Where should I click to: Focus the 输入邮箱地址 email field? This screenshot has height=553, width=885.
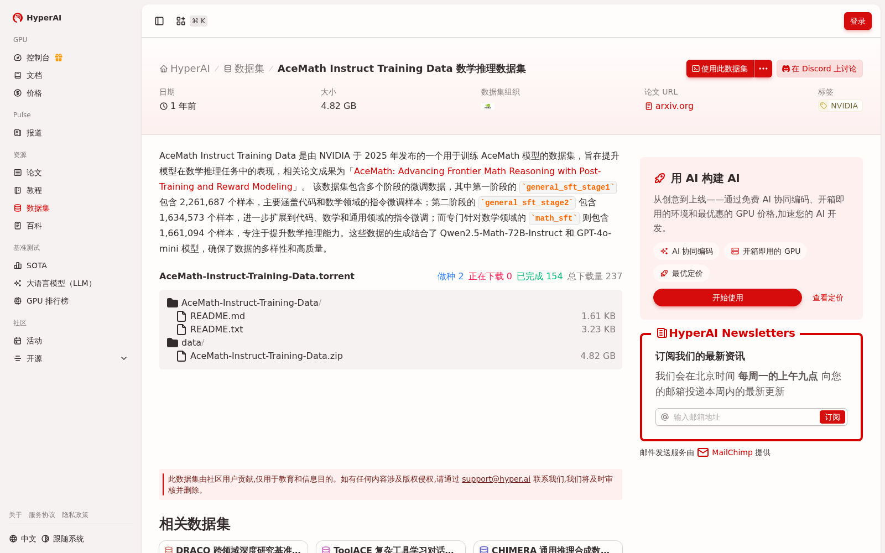744,417
